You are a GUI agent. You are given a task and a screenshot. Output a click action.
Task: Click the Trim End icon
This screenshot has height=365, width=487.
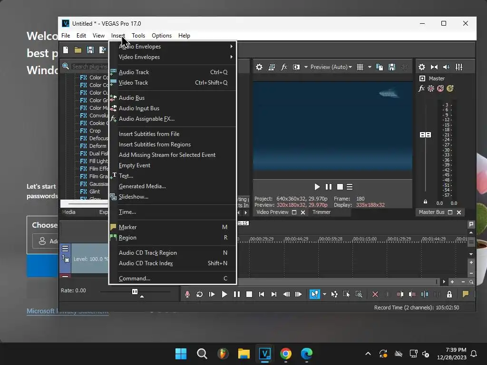412,294
